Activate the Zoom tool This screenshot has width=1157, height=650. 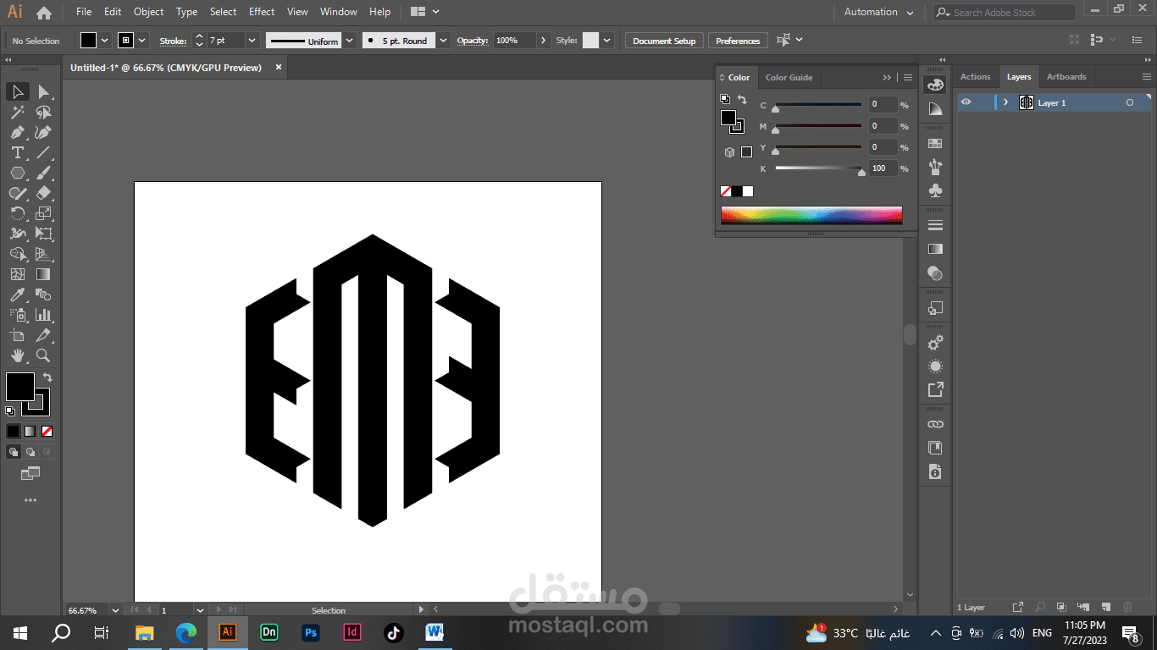tap(44, 356)
